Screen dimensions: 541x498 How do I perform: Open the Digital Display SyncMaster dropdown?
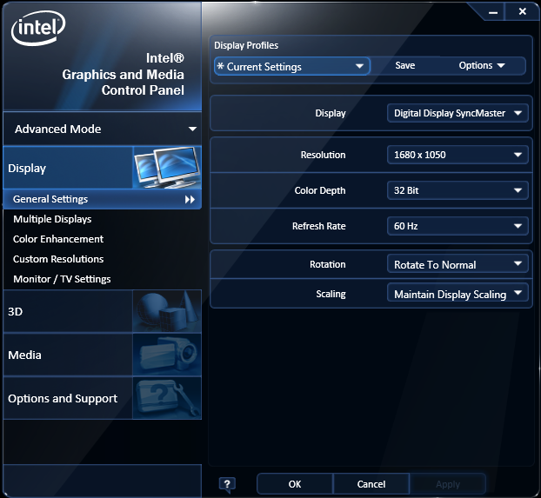pos(458,113)
